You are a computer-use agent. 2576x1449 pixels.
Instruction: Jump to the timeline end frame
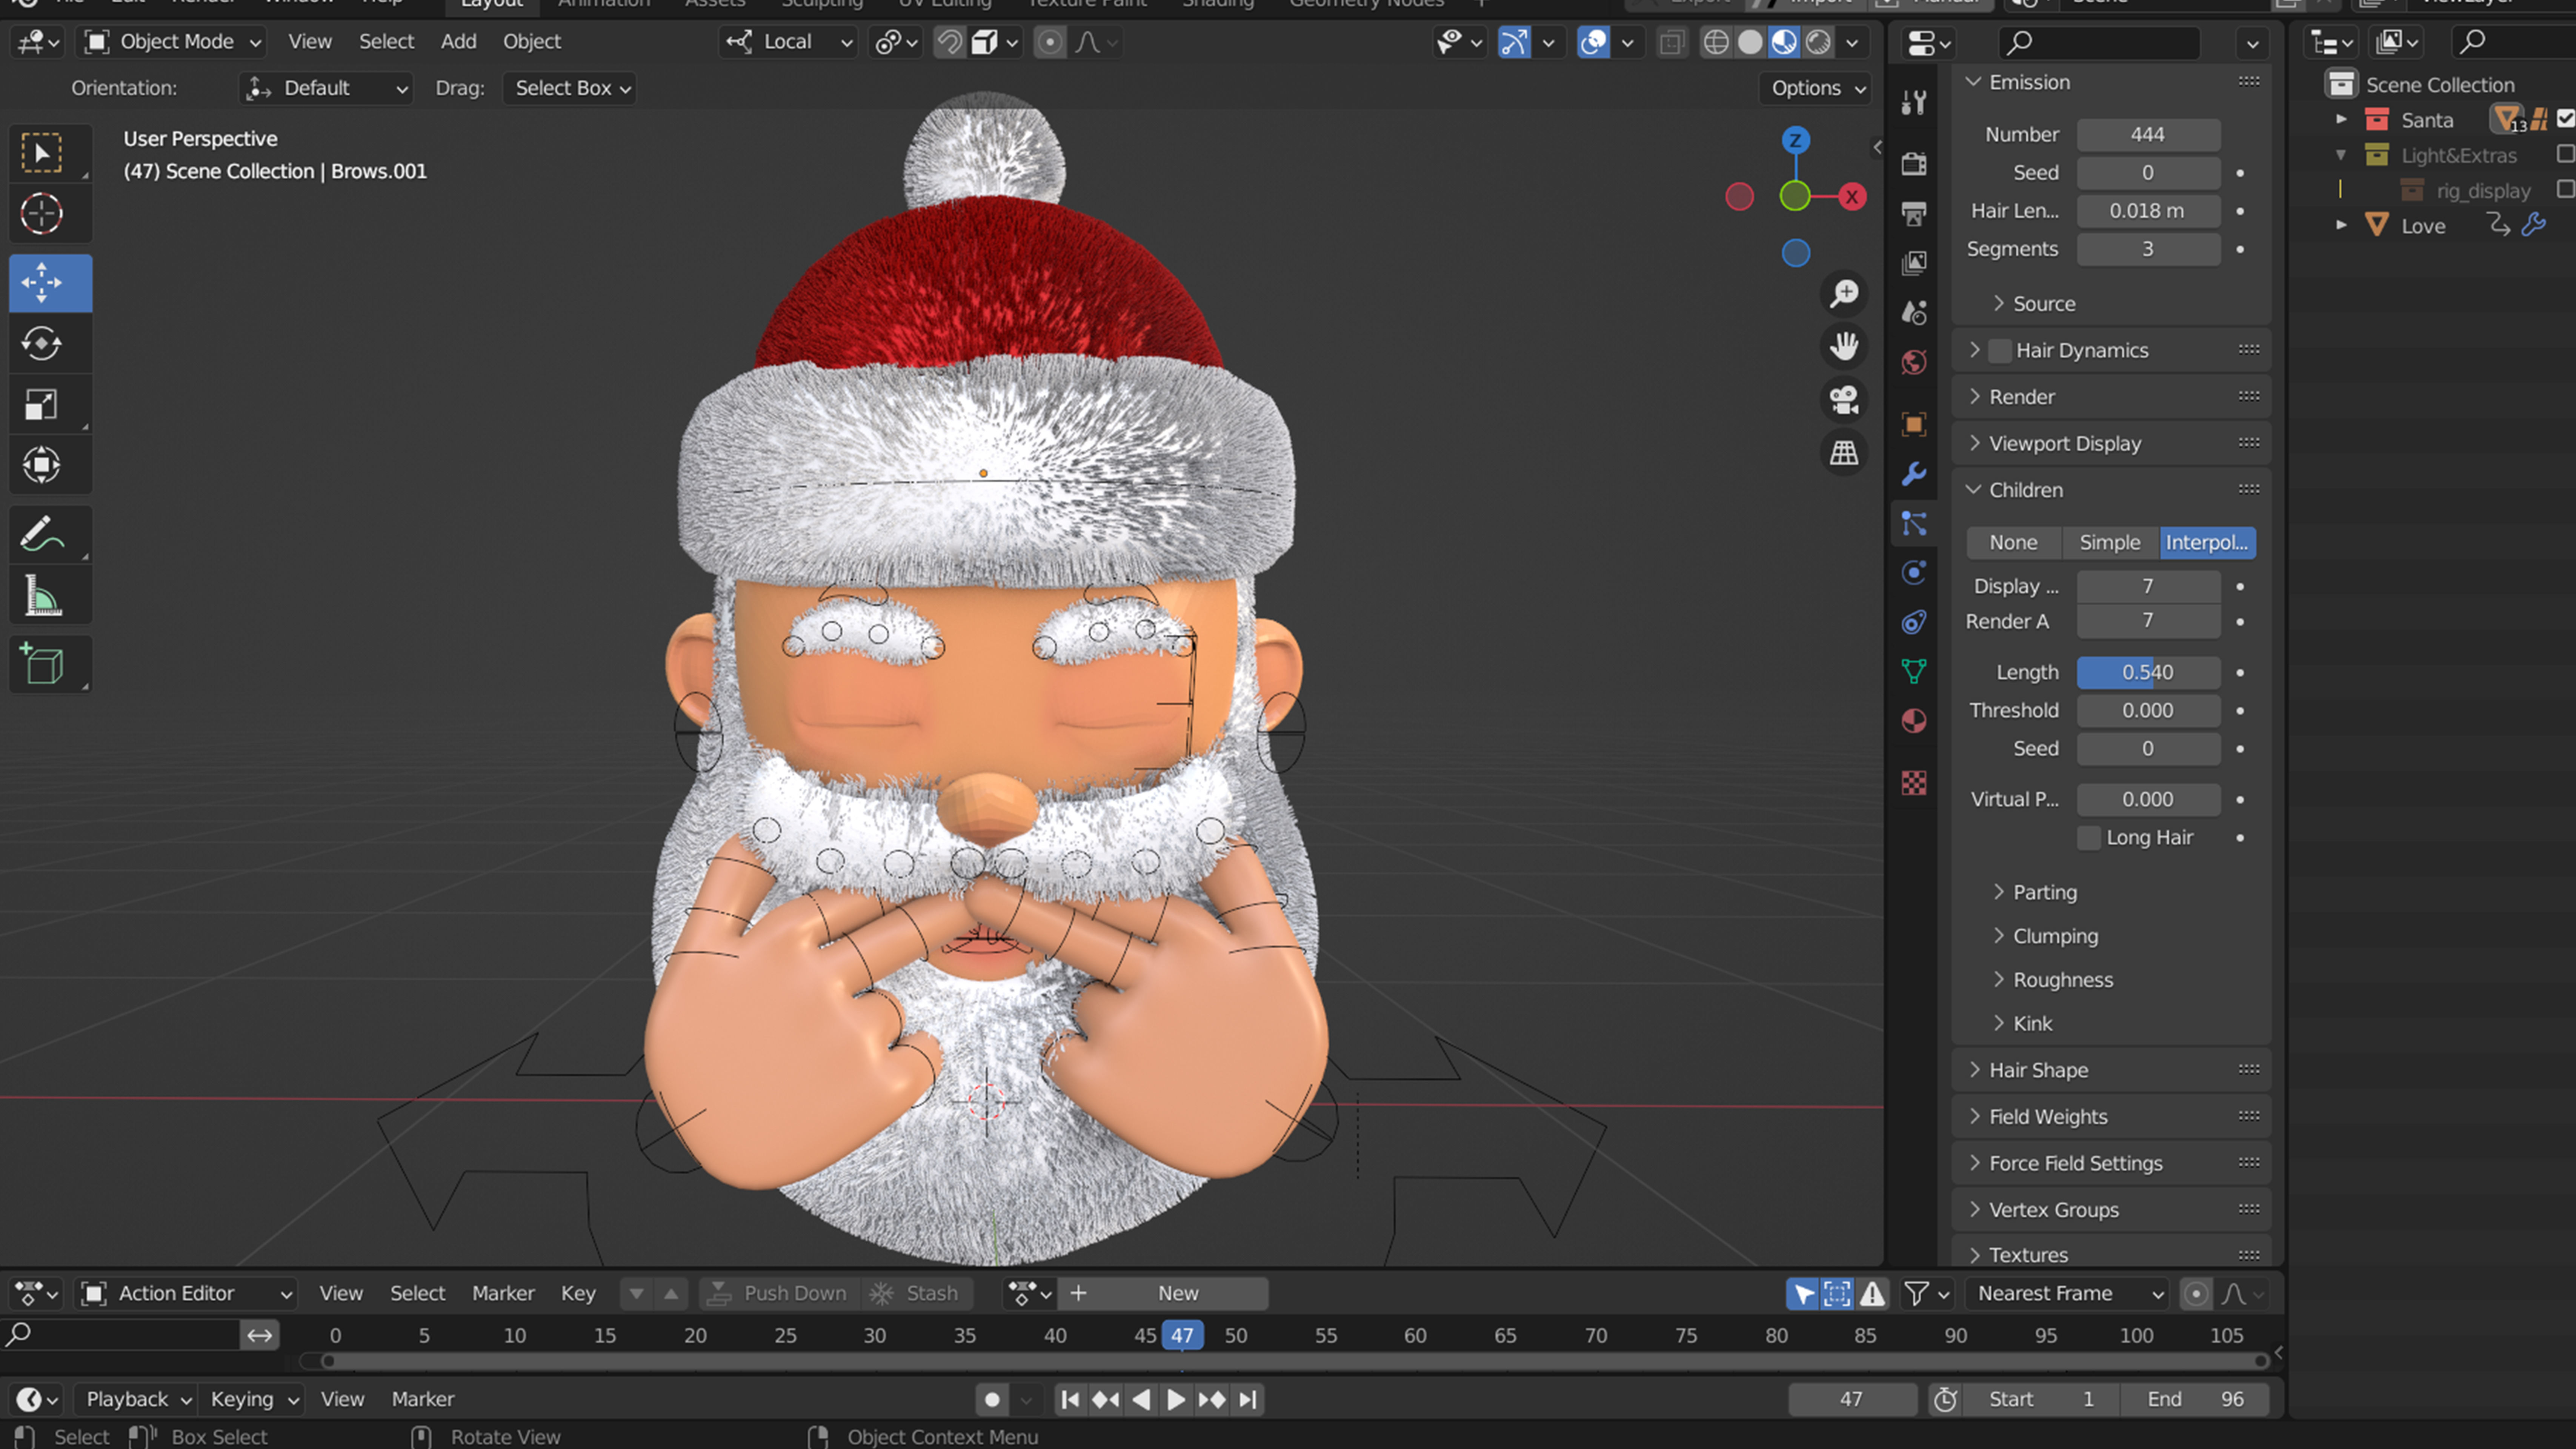pyautogui.click(x=1248, y=1400)
